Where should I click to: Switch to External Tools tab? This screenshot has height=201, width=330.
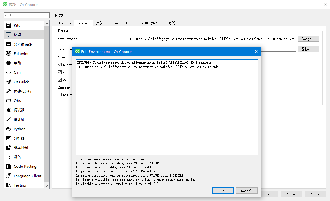pyautogui.click(x=122, y=23)
